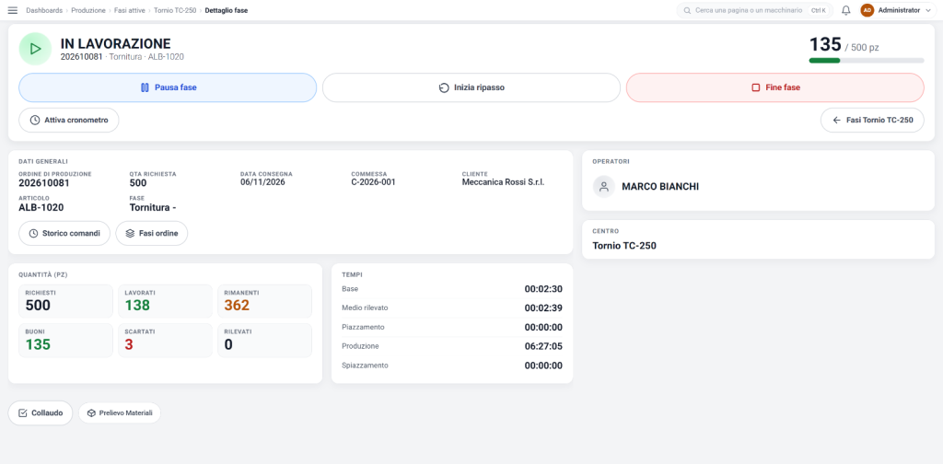943x464 pixels.
Task: Open Storico comandi history
Action: (x=64, y=233)
